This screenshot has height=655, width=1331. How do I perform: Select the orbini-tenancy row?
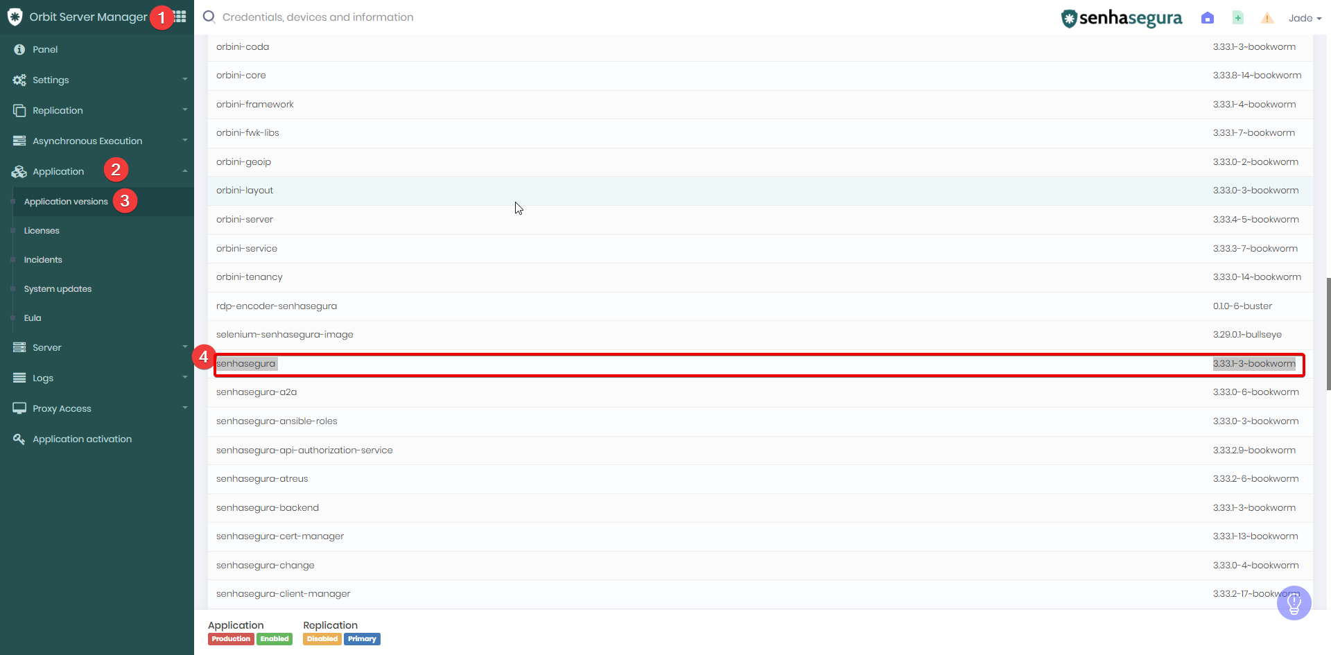tap(760, 277)
